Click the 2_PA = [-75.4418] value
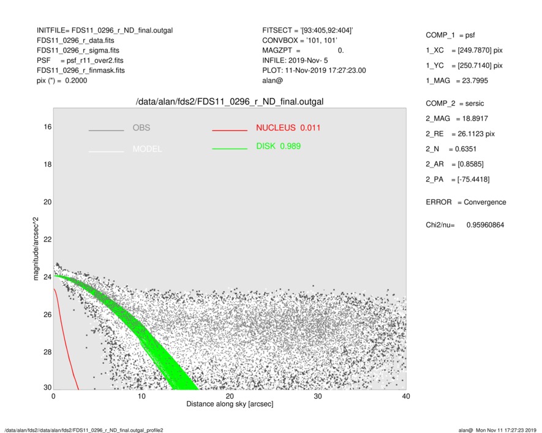Viewport: 542px width, 433px height. 457,180
